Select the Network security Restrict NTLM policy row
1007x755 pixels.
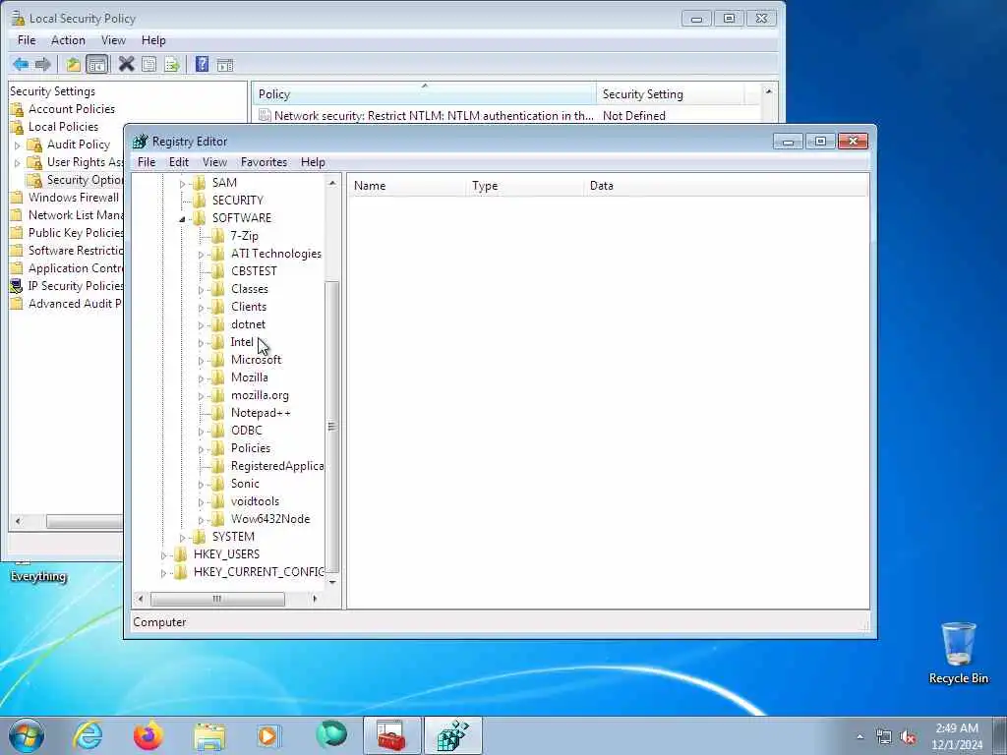tap(507, 116)
